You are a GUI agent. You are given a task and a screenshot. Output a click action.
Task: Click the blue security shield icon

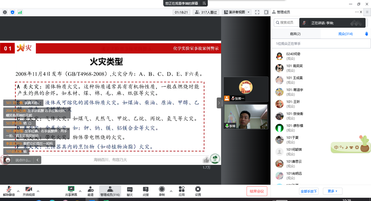click(12, 12)
